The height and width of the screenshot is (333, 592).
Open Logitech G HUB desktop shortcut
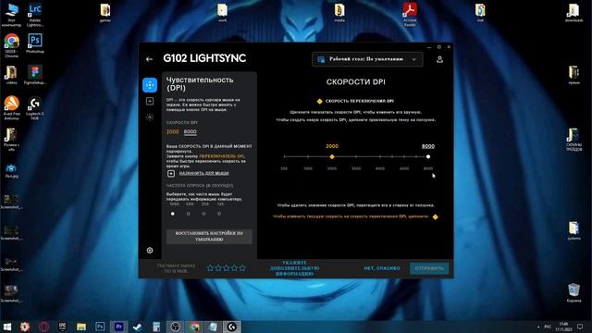tap(35, 108)
